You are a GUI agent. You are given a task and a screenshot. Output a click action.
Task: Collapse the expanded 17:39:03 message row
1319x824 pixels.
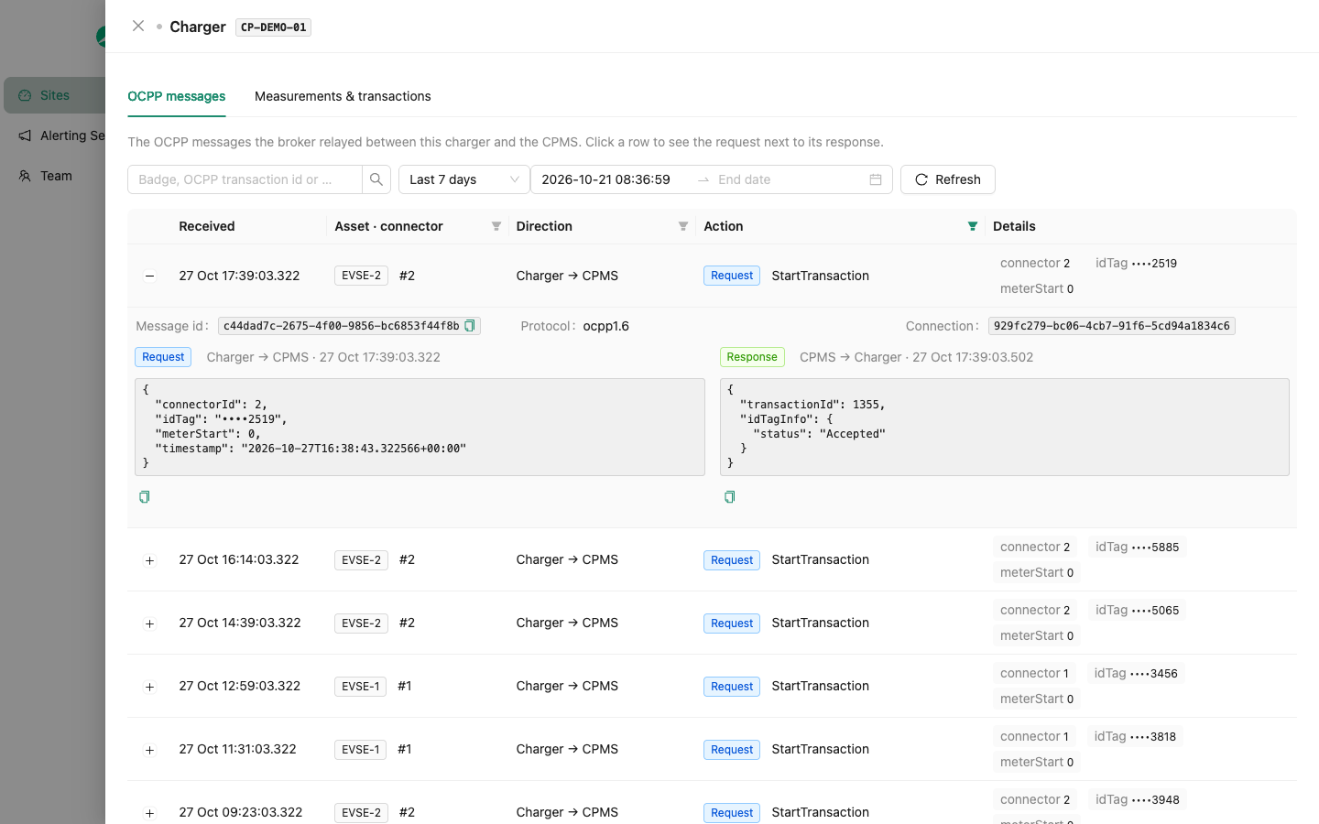pyautogui.click(x=149, y=276)
